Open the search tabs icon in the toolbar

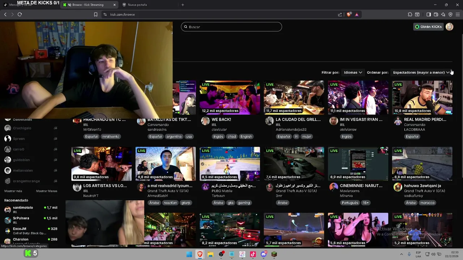[x=417, y=14]
